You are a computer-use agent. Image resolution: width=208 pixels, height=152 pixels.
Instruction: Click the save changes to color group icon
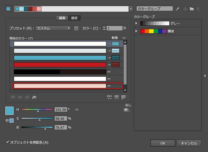point(185,9)
